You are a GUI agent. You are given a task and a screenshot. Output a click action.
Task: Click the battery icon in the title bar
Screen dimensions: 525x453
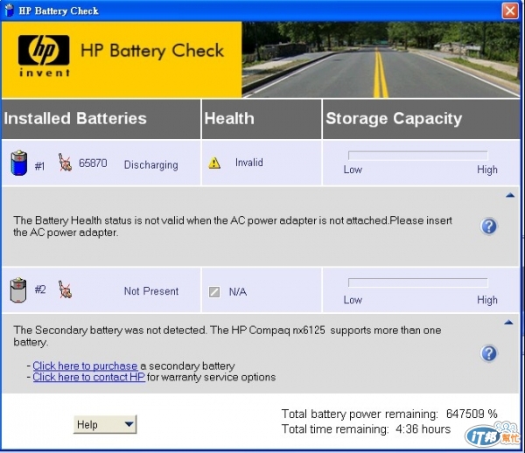10,10
